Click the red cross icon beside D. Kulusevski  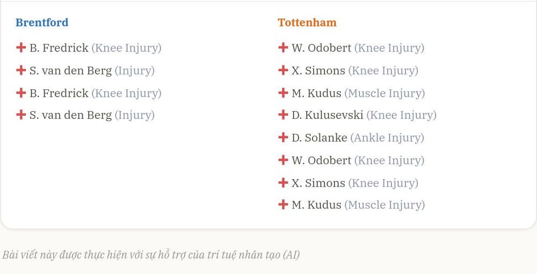pyautogui.click(x=283, y=115)
